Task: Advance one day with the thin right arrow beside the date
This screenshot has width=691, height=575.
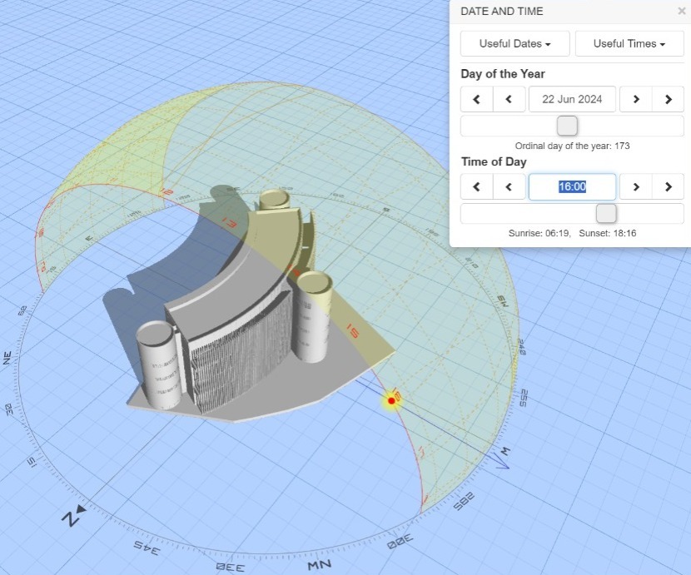Action: pos(636,99)
